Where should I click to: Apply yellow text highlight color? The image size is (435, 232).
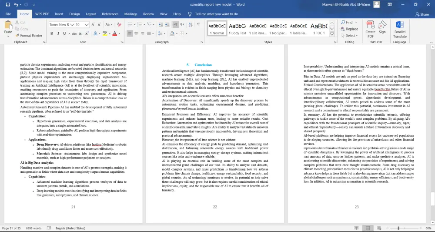[104, 34]
